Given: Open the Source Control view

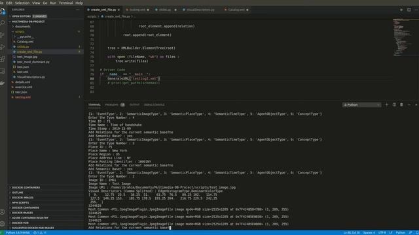Looking at the screenshot, I should (3, 35).
